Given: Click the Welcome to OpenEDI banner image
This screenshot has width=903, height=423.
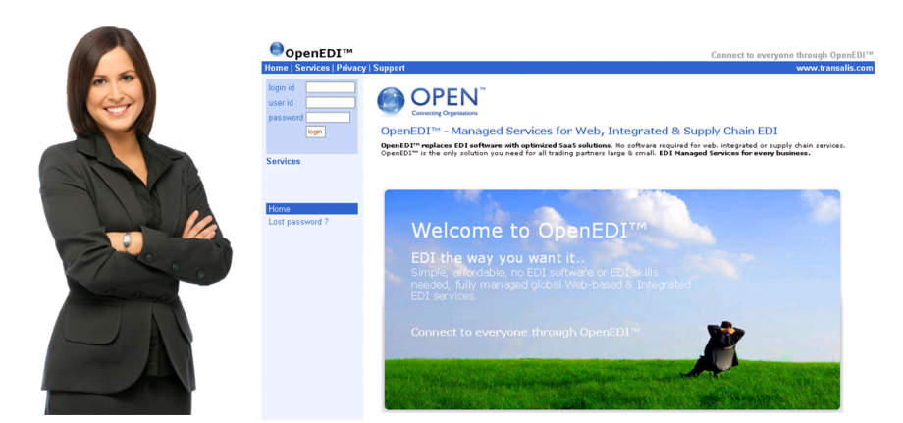Looking at the screenshot, I should pyautogui.click(x=612, y=300).
